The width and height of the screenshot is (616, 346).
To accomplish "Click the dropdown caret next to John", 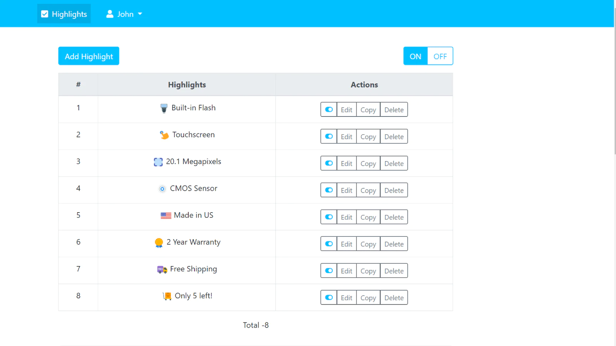I will coord(140,14).
